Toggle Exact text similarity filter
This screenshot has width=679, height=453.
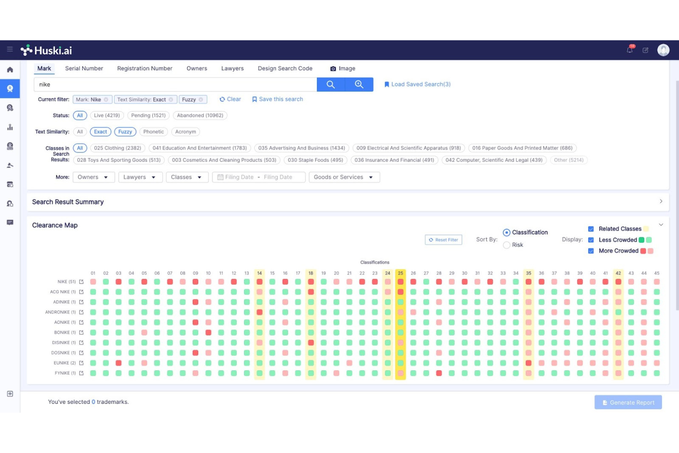100,132
